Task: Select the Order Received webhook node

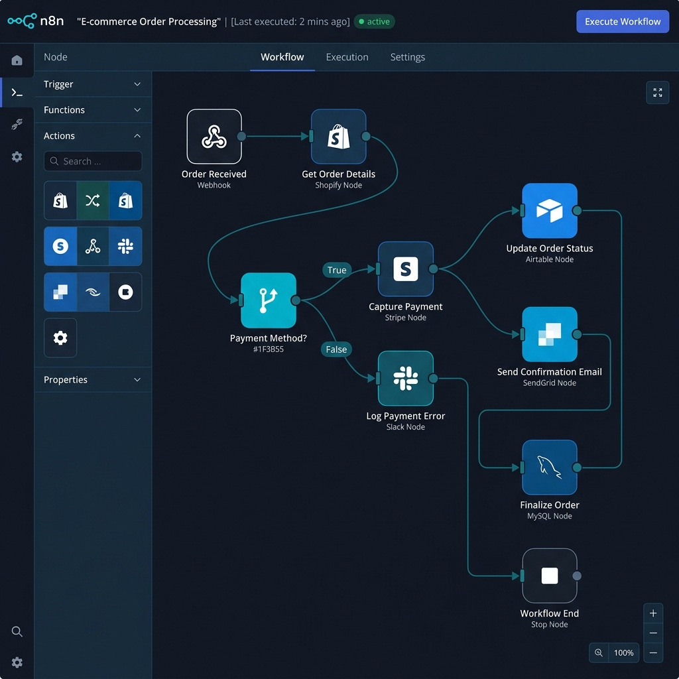Action: (214, 137)
